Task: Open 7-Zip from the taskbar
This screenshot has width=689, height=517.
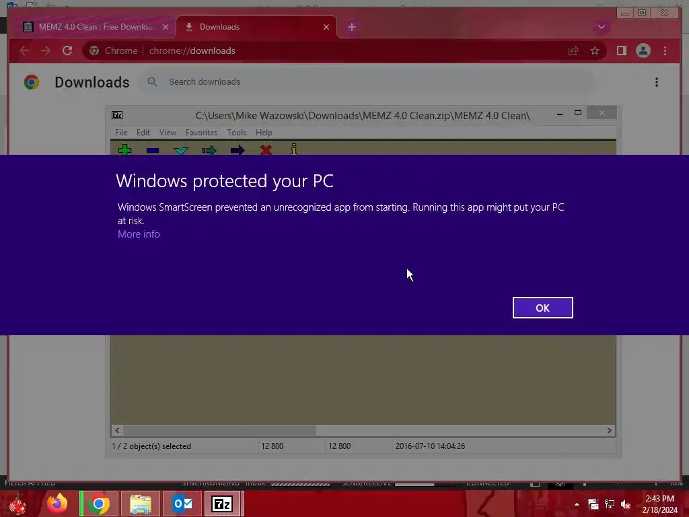Action: pyautogui.click(x=223, y=504)
